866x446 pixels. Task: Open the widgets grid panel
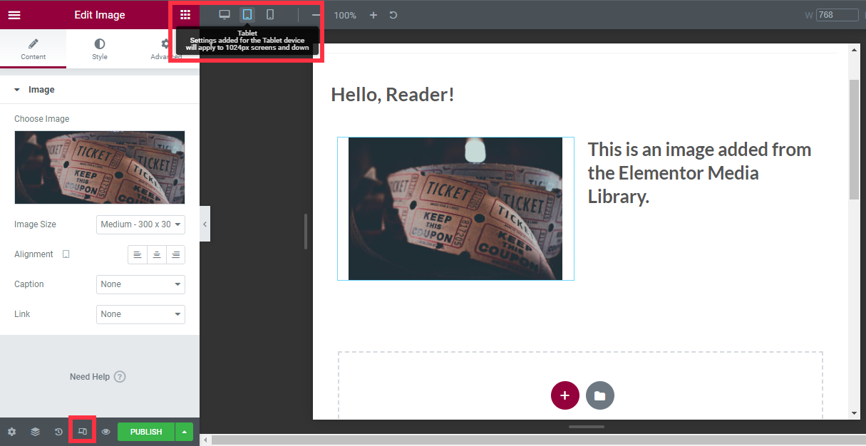(x=185, y=15)
